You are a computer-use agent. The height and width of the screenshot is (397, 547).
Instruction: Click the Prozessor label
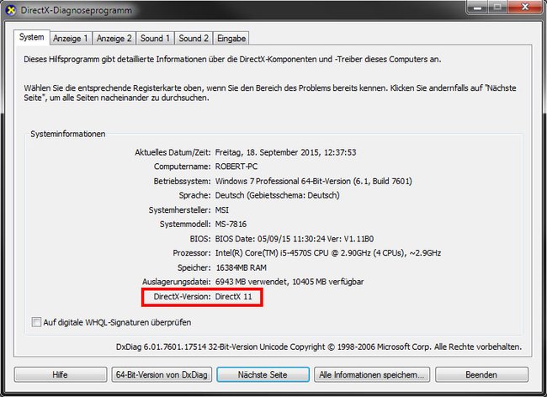coord(192,252)
